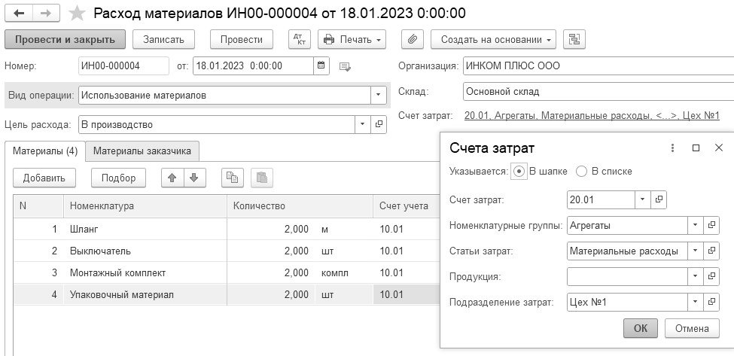Screen dimensions: 734x356
Task: Click the Номер field ИН00-000004
Action: (123, 66)
